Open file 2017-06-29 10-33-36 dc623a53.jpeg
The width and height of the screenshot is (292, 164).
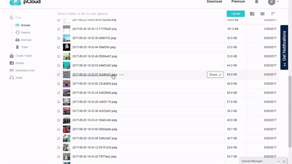click(95, 111)
